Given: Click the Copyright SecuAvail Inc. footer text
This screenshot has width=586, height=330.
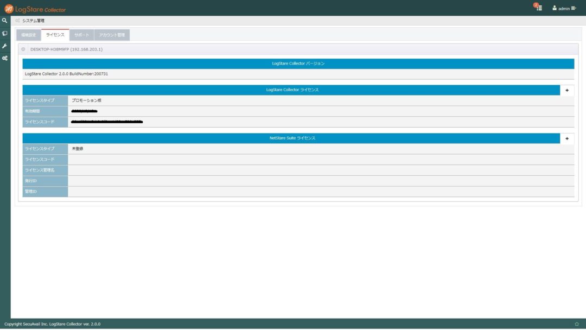Looking at the screenshot, I should (52, 324).
